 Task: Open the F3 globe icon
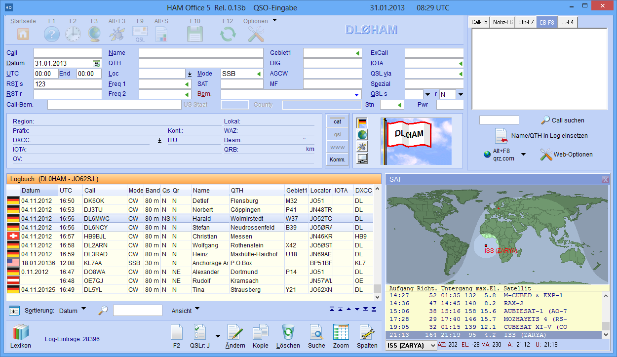(94, 34)
